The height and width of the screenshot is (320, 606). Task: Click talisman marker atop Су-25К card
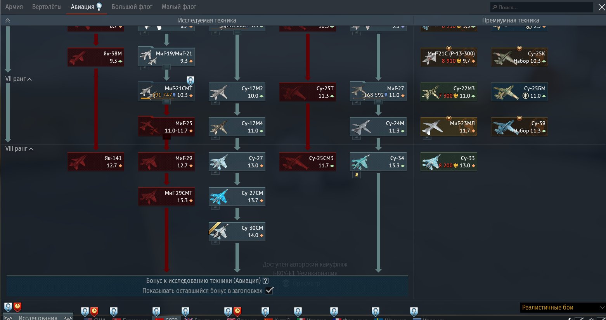point(519,48)
